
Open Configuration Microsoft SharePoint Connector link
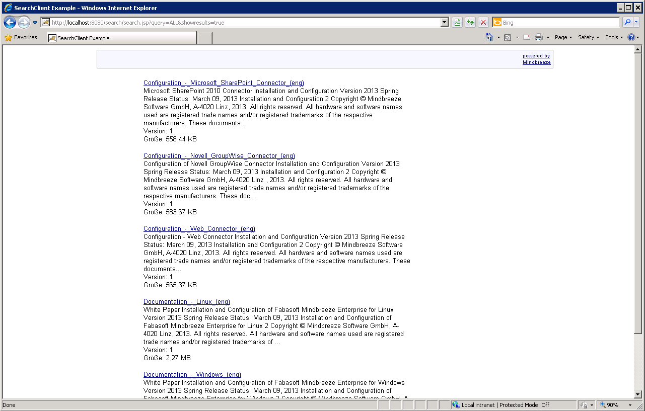pyautogui.click(x=224, y=83)
